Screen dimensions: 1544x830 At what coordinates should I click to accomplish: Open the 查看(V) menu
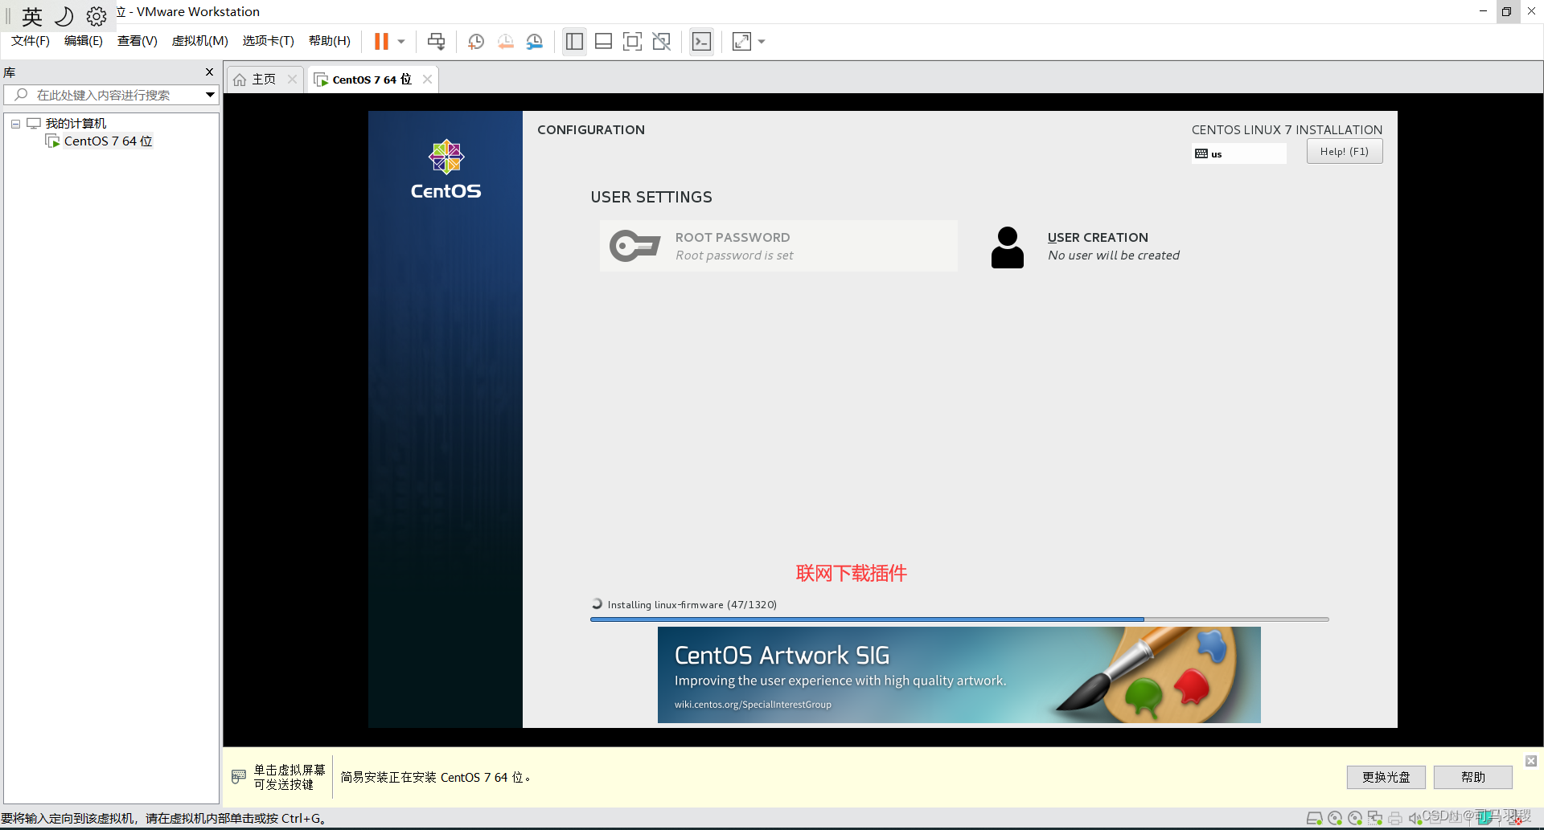tap(138, 41)
